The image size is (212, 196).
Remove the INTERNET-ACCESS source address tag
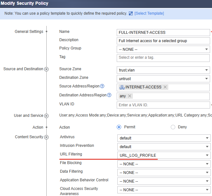click(165, 87)
